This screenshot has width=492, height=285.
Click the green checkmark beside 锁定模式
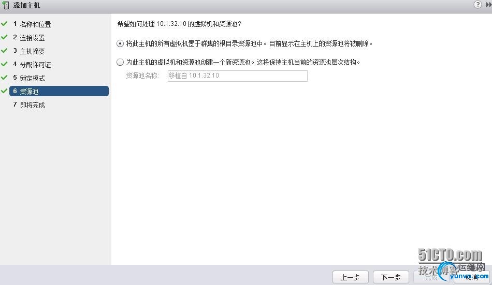[x=4, y=78]
